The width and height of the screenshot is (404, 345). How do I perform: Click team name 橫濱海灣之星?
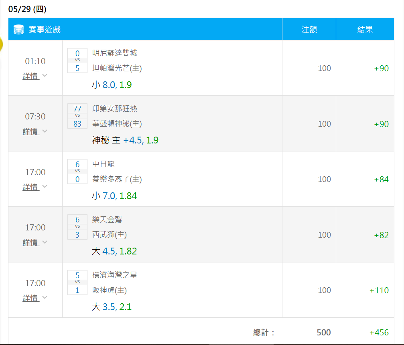[115, 275]
